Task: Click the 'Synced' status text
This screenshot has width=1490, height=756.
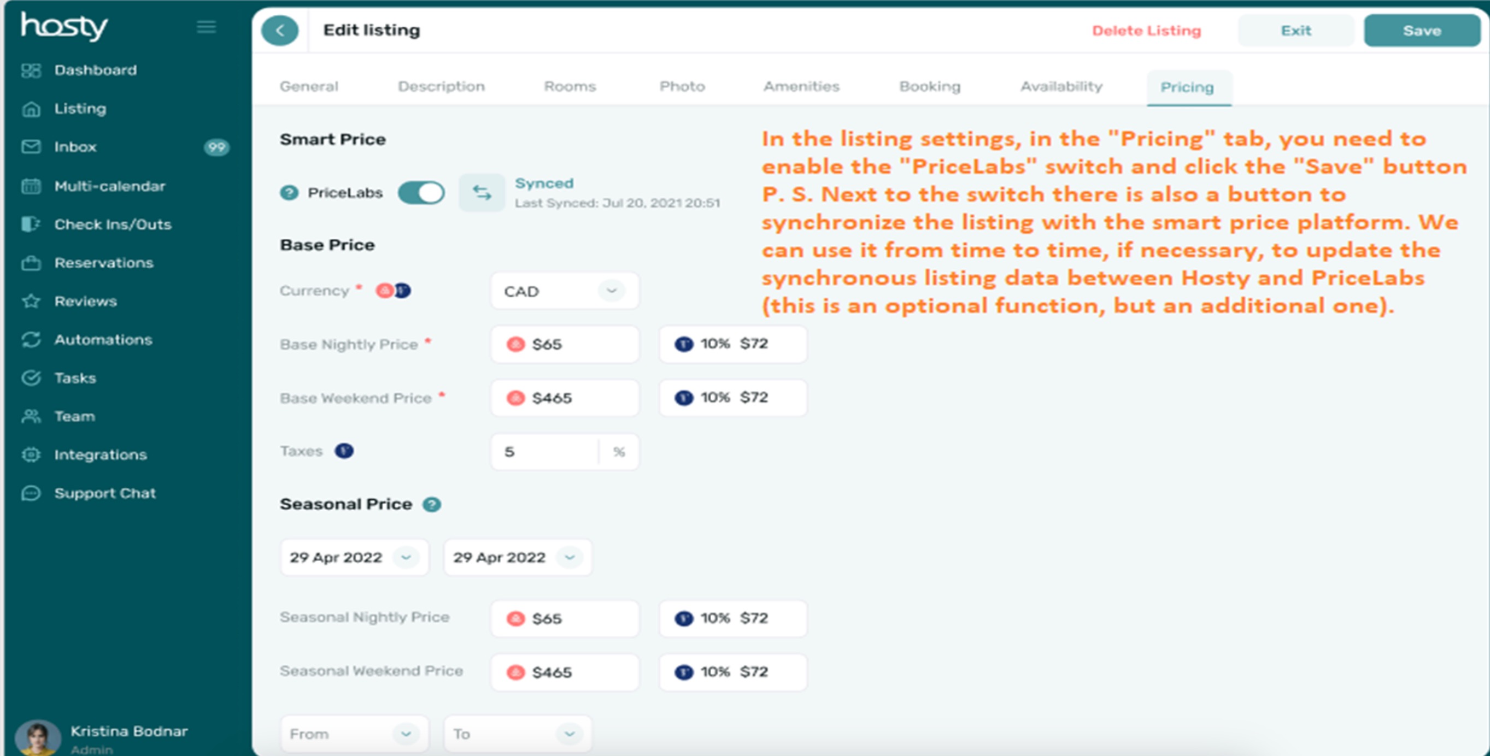Action: 544,183
